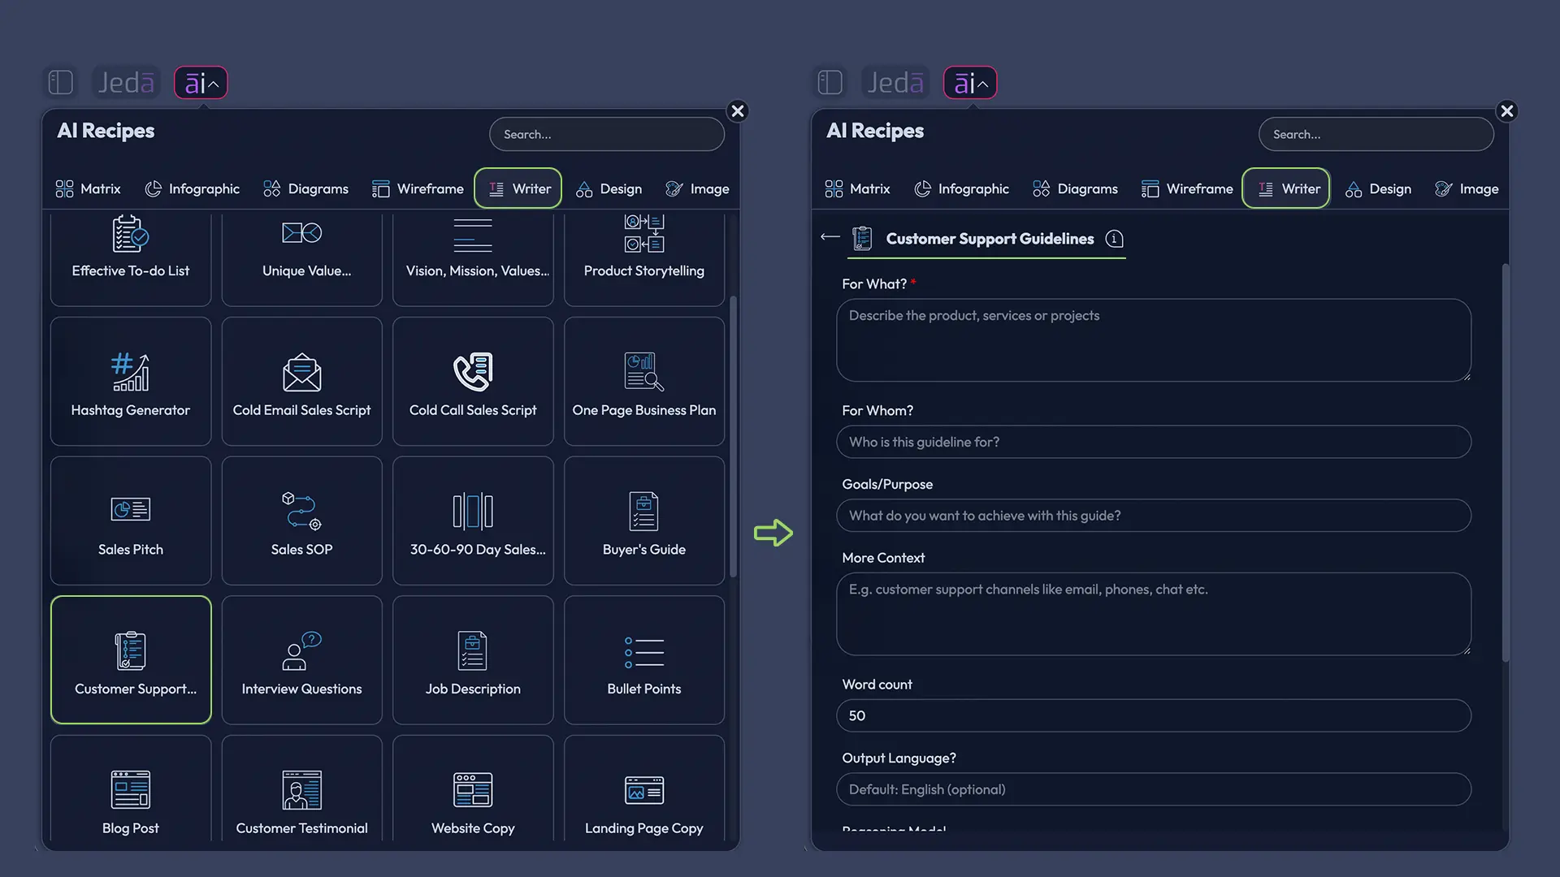The height and width of the screenshot is (877, 1560).
Task: Switch to Infographic tab in left panel
Action: 192,188
